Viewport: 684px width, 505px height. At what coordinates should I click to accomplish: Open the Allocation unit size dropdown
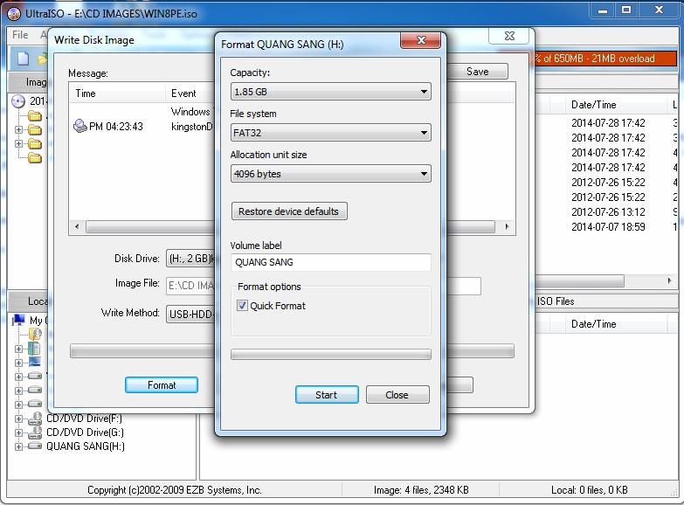331,174
